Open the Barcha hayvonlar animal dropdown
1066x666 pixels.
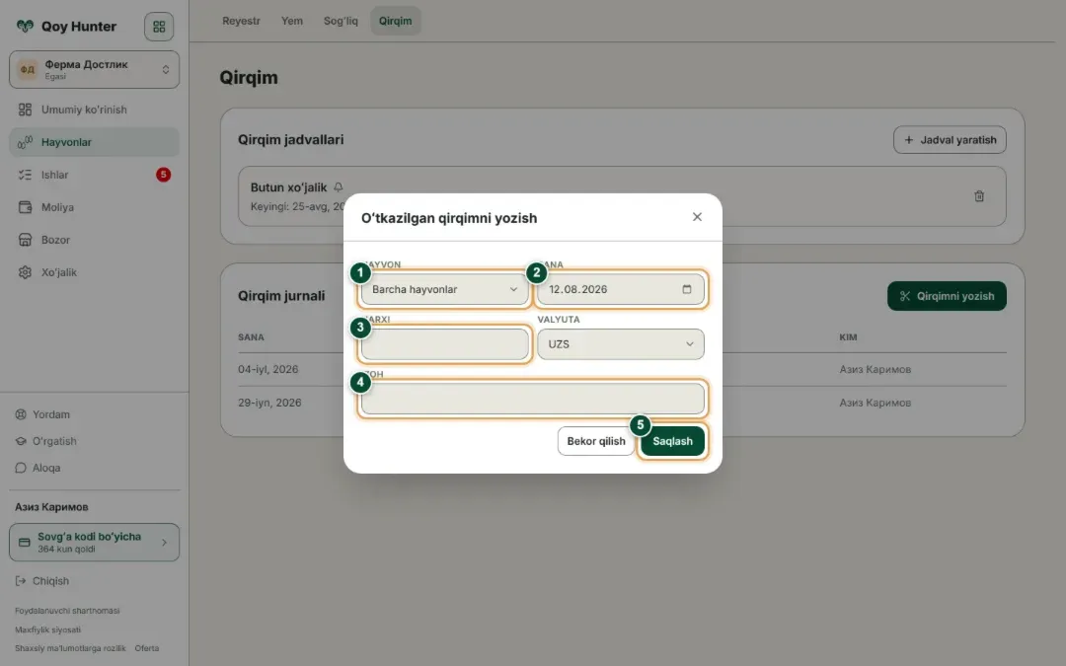(444, 289)
